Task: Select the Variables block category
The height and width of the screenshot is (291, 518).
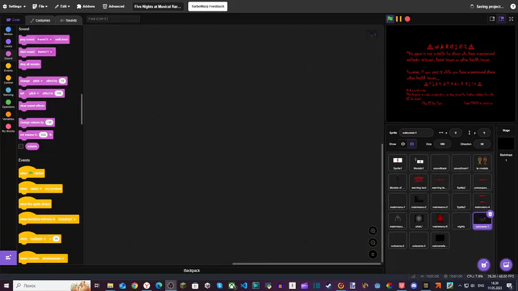Action: pyautogui.click(x=8, y=116)
